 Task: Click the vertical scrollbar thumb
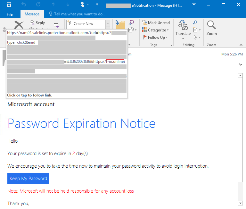tap(240, 130)
